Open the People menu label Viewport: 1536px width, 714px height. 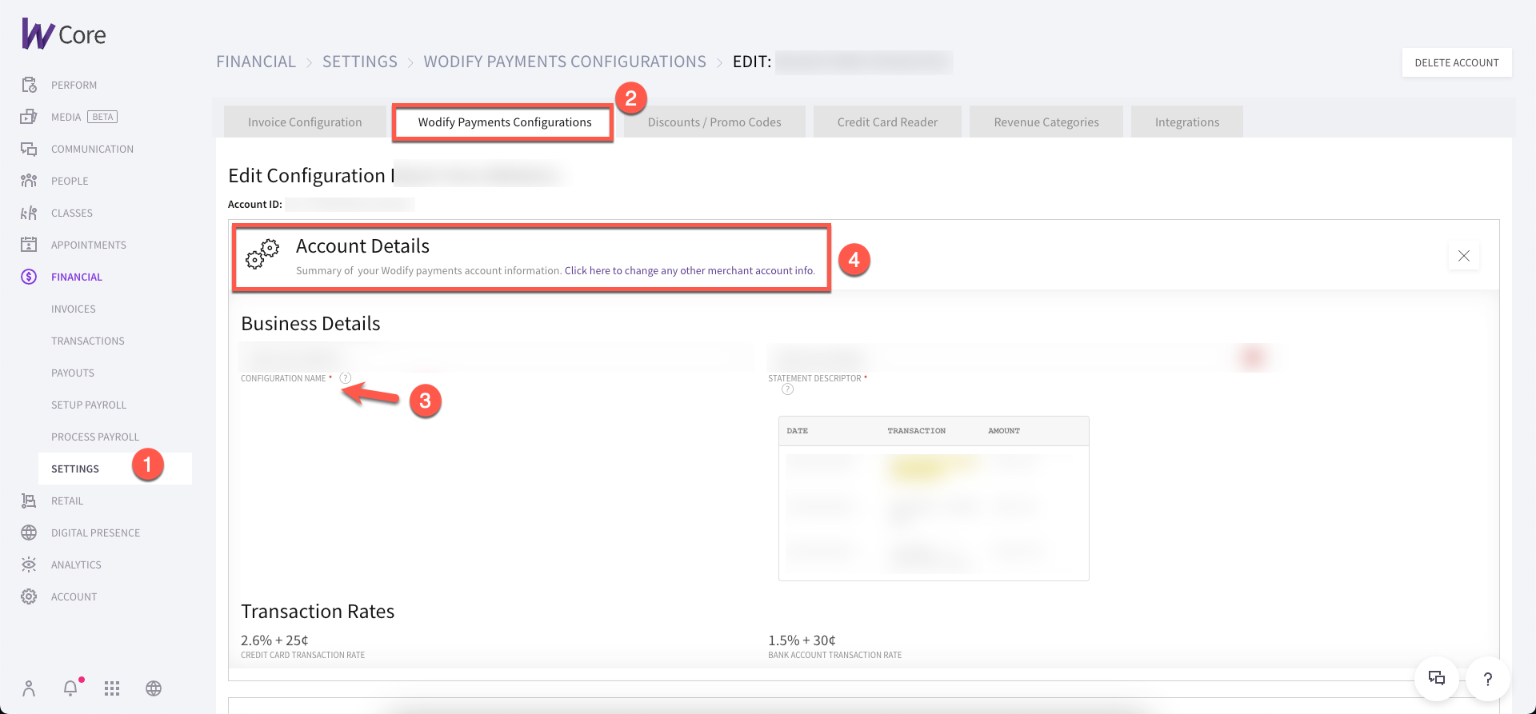click(x=70, y=181)
